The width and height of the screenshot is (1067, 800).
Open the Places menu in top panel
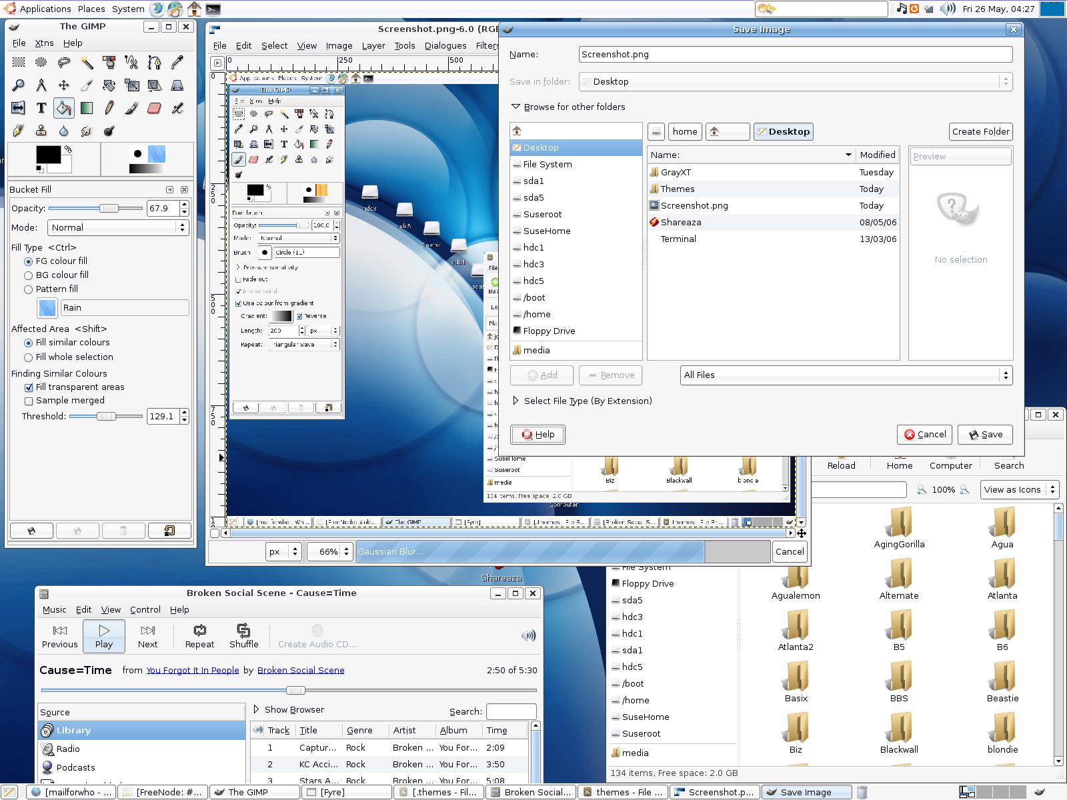tap(91, 9)
